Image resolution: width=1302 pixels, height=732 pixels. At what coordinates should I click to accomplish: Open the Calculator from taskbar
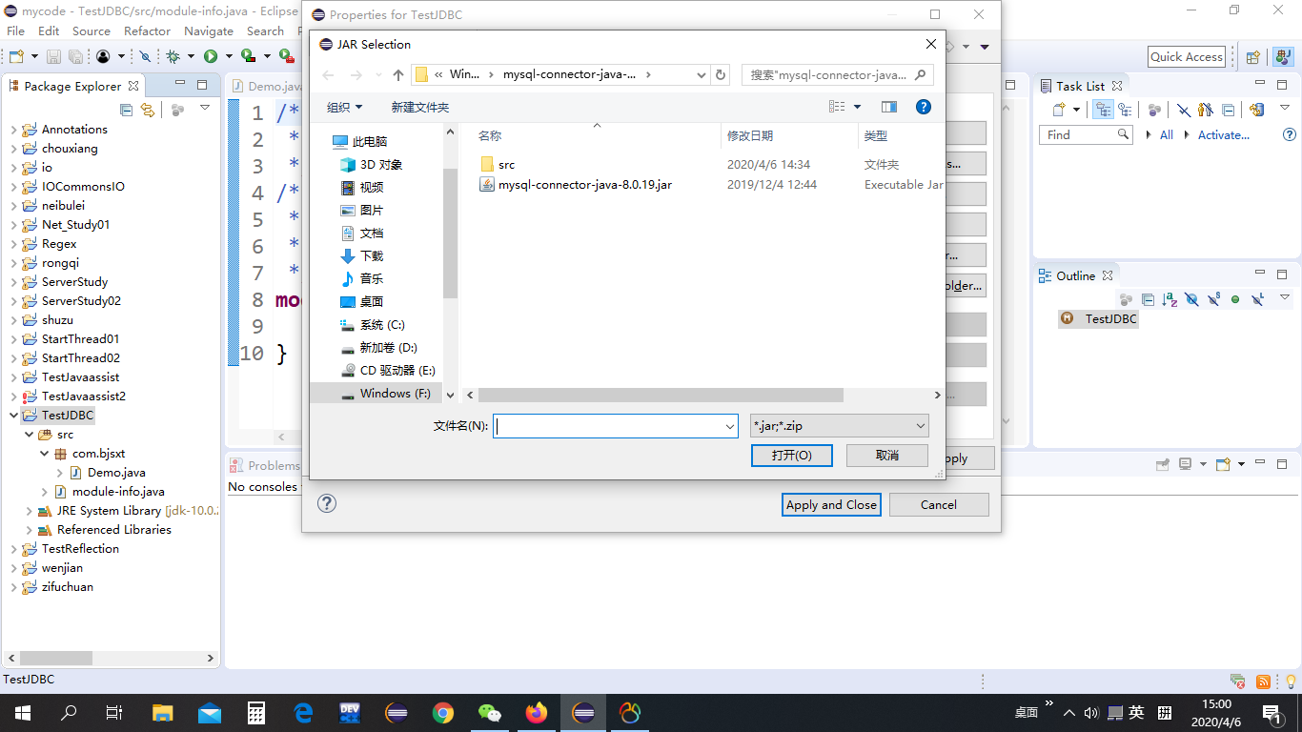pos(256,712)
